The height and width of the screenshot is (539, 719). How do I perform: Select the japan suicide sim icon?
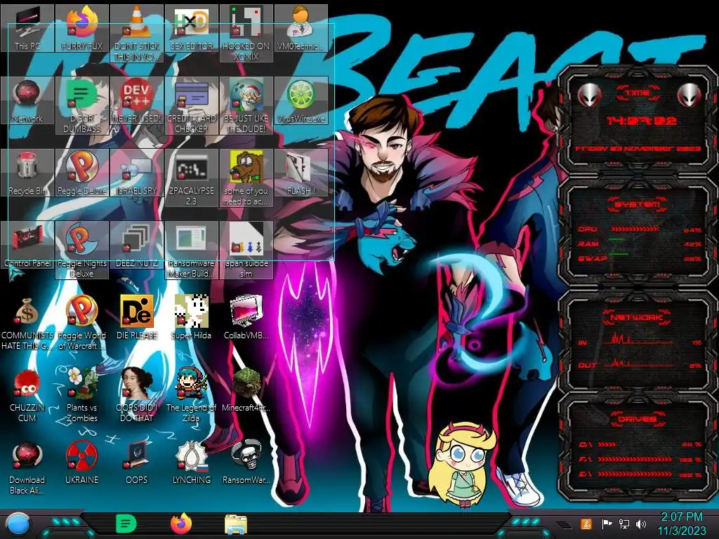coord(246,251)
